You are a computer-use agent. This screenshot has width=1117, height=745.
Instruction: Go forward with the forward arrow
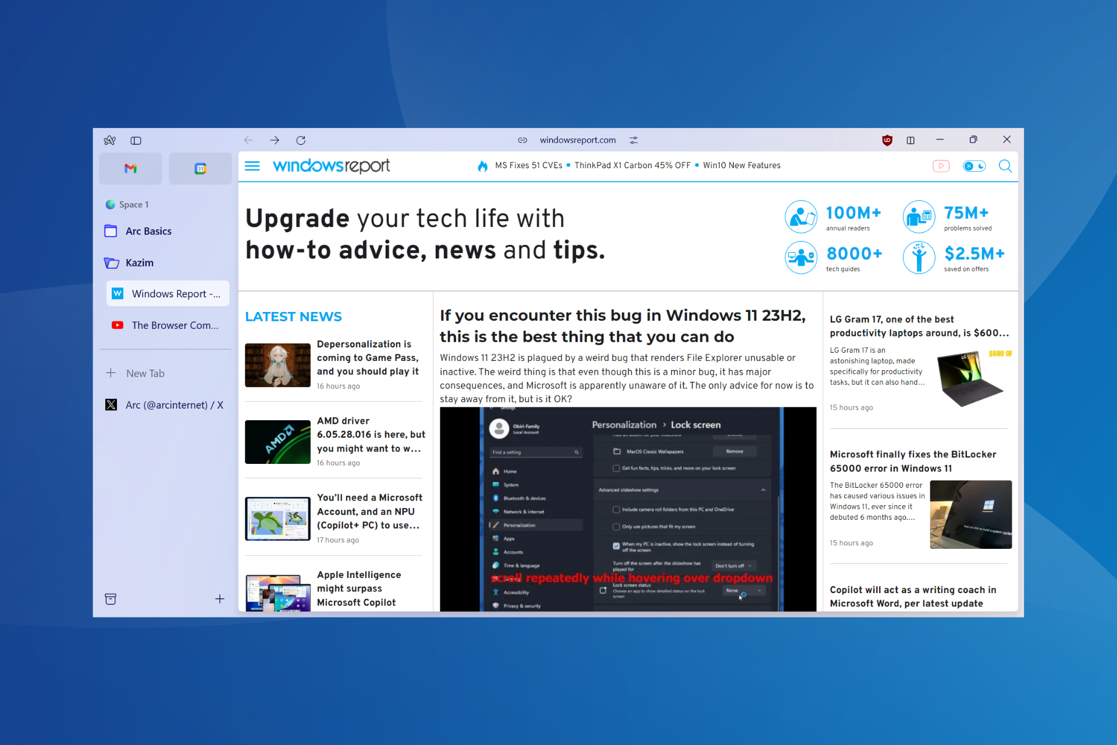[275, 140]
